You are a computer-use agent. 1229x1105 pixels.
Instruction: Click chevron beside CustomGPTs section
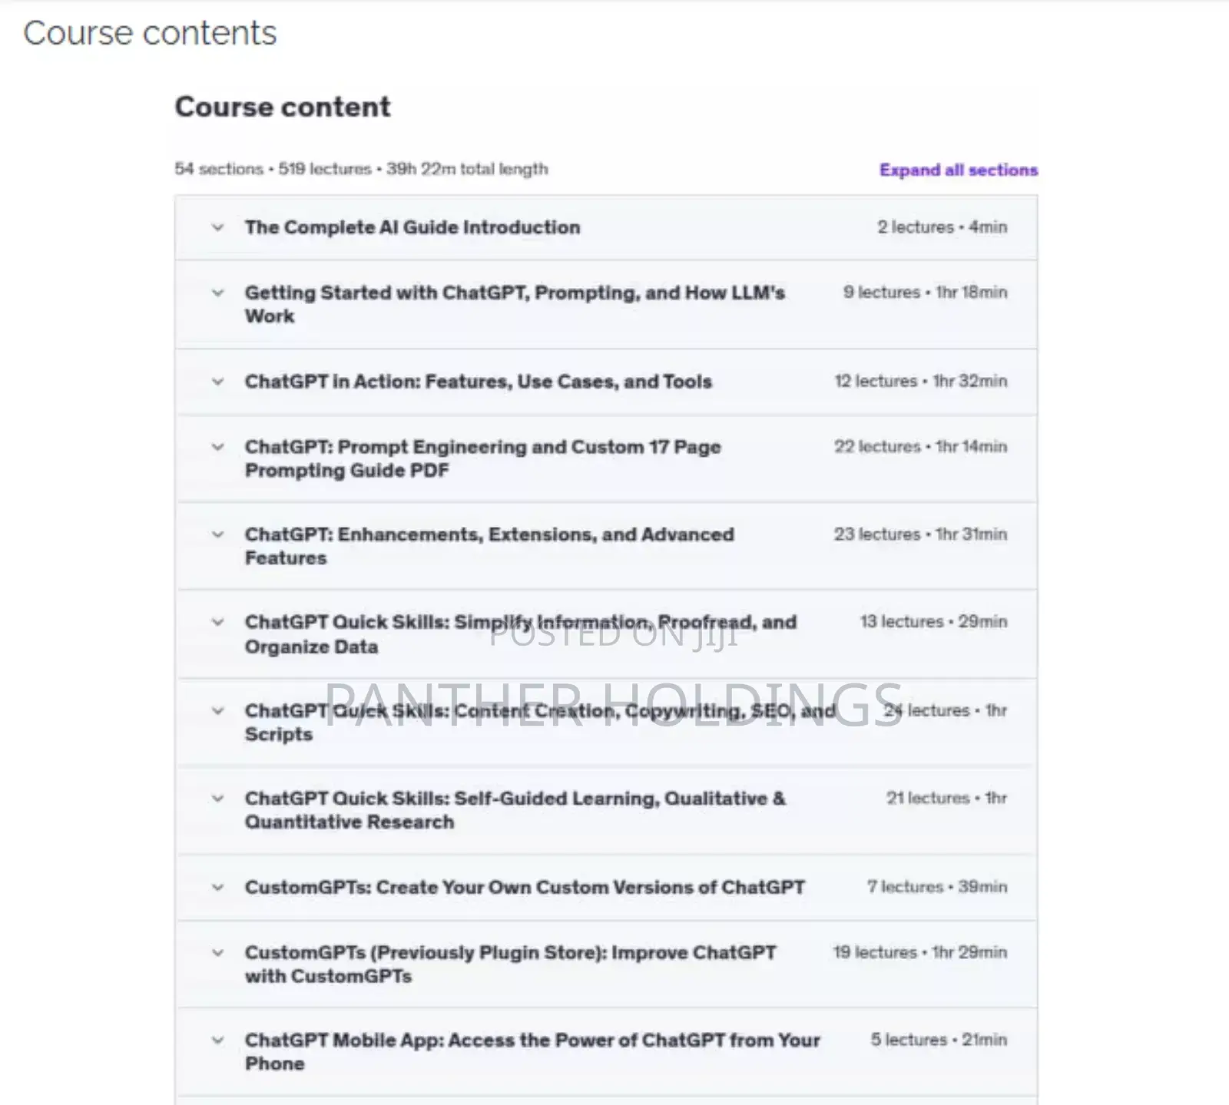pos(217,887)
